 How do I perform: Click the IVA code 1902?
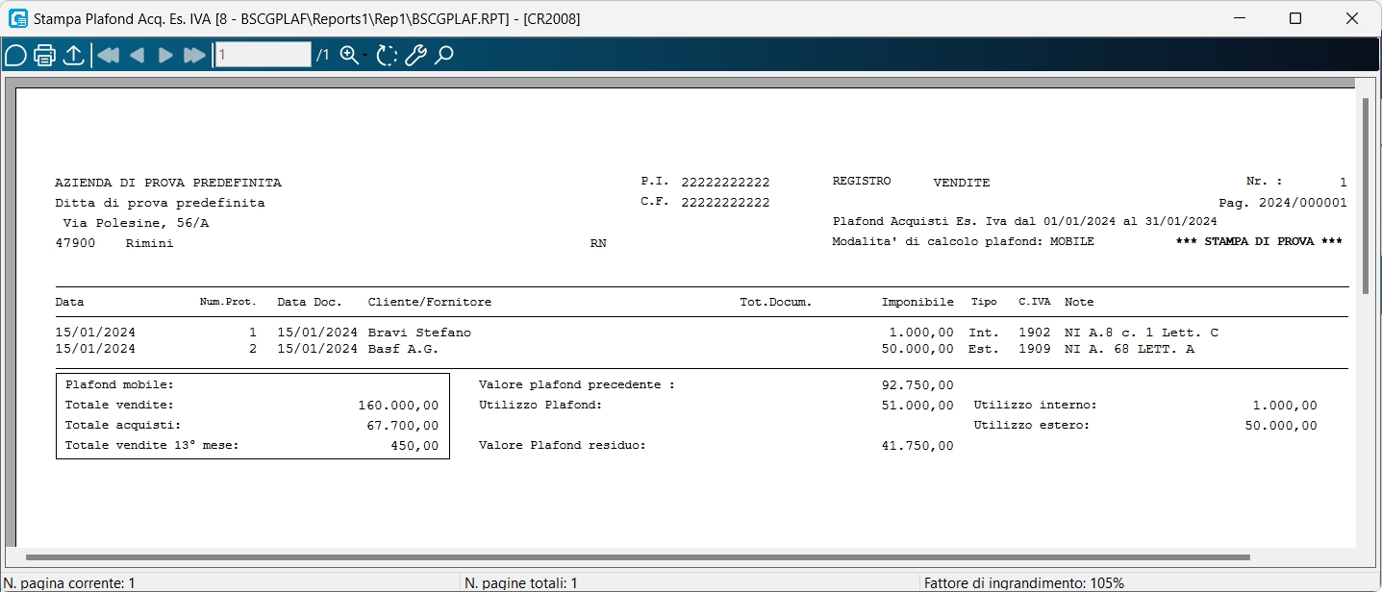[1035, 333]
